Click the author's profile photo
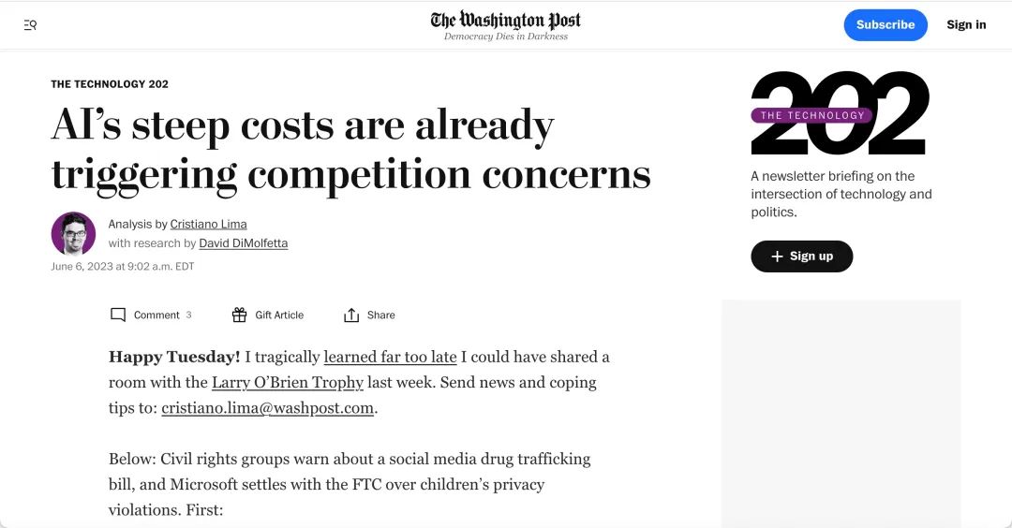The width and height of the screenshot is (1012, 528). [x=73, y=234]
